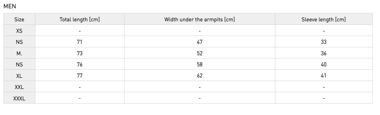Click the Width under the armpits header
Screen dimensions: 380x115
[x=200, y=20]
